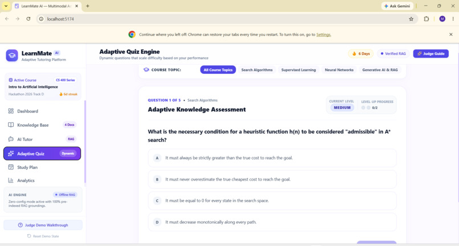This screenshot has width=459, height=246.
Task: Open a new browser tab
Action: pos(88,6)
